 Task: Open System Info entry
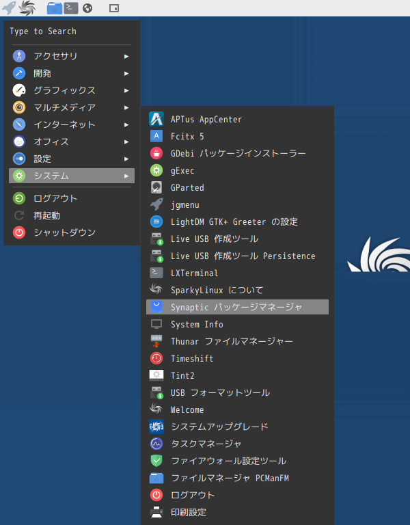(x=237, y=324)
